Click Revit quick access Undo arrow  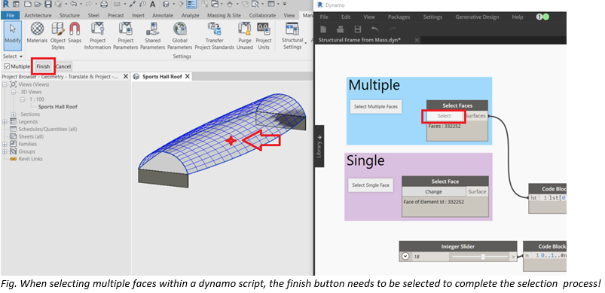pos(72,5)
